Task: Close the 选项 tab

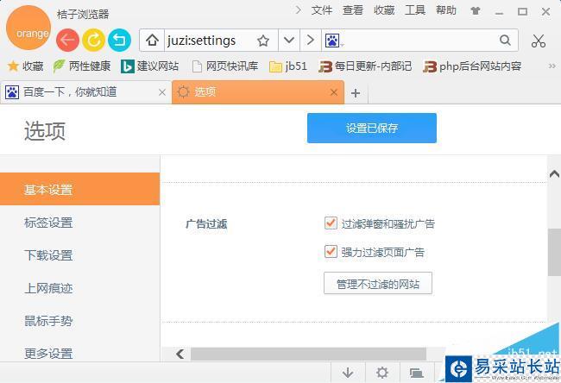Action: coord(334,92)
